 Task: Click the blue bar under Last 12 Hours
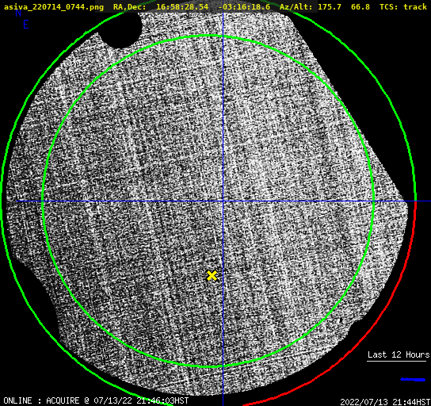(413, 380)
